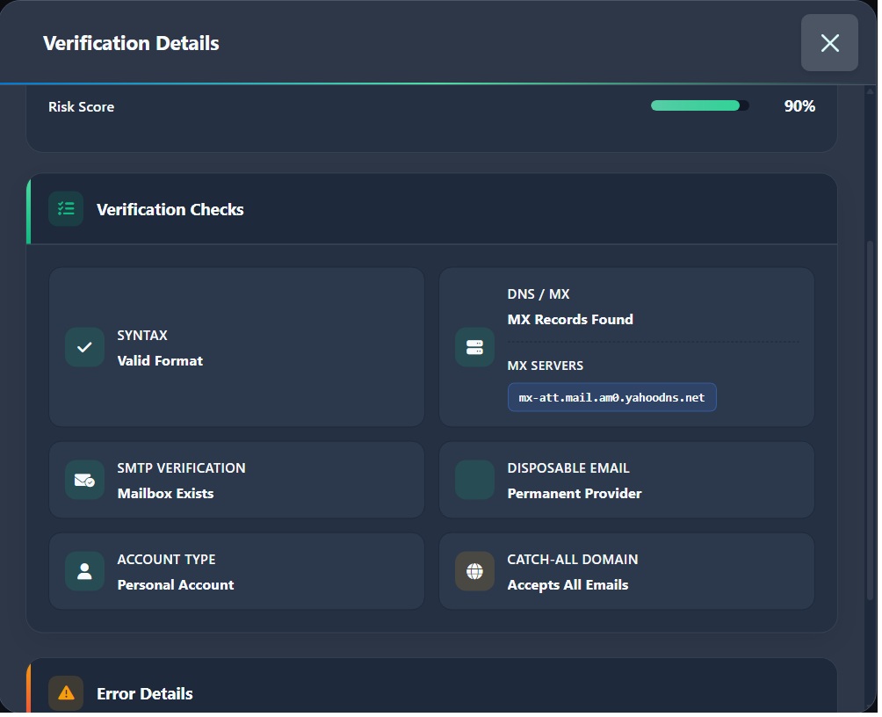Click the SMTP Verification envelope icon
The width and height of the screenshot is (882, 717).
(85, 482)
